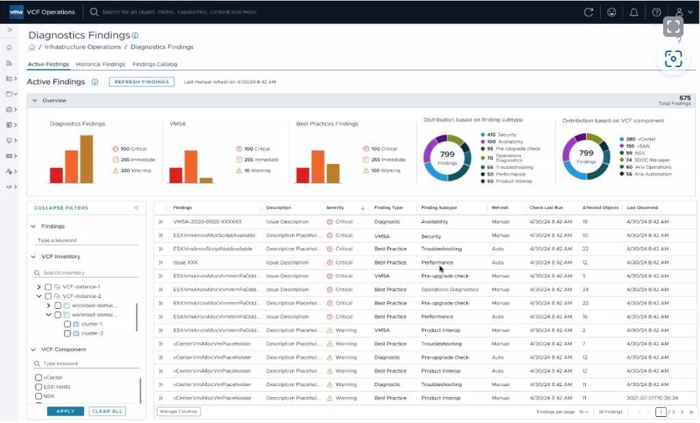The width and height of the screenshot is (700, 423).
Task: Click the people admin icon in sidebar
Action: click(x=9, y=172)
